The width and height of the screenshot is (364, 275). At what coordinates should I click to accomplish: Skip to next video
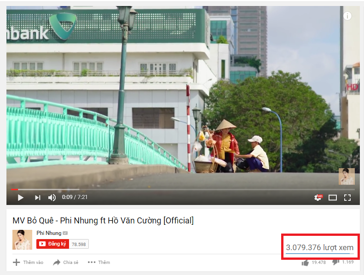(x=38, y=198)
